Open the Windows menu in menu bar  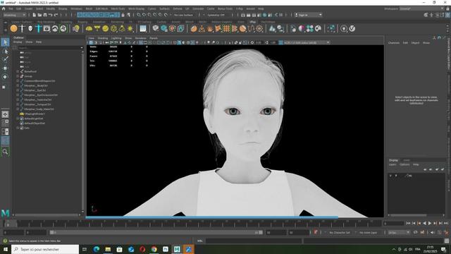pos(76,8)
